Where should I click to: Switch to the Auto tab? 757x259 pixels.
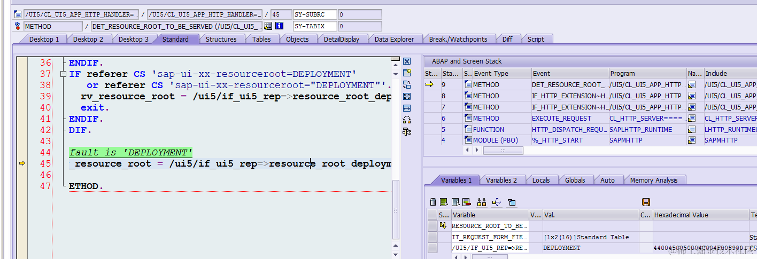(607, 180)
